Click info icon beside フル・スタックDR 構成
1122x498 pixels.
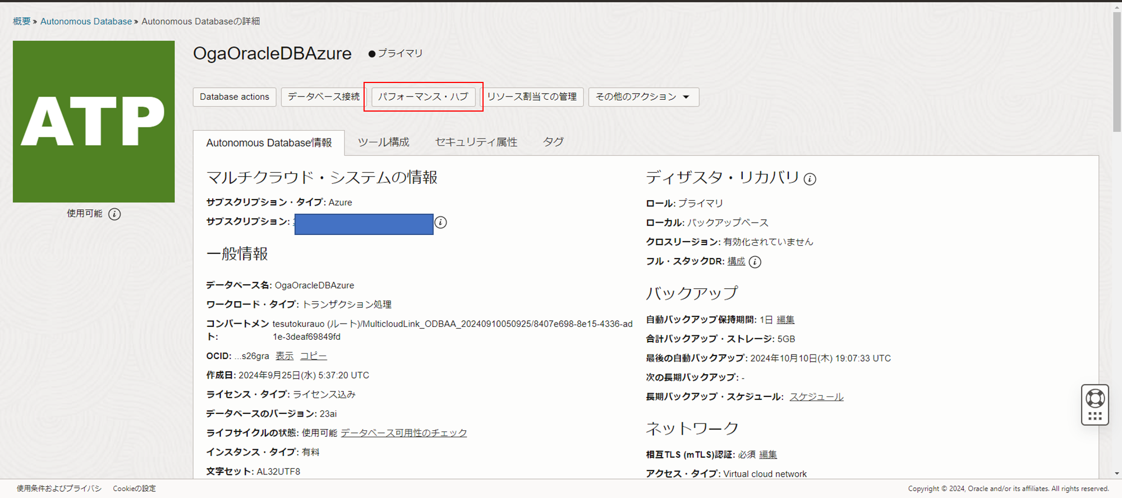tap(755, 262)
